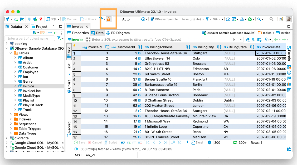Open the Auto commit mode dropdown
The height and width of the screenshot is (165, 297).
[x=126, y=19]
